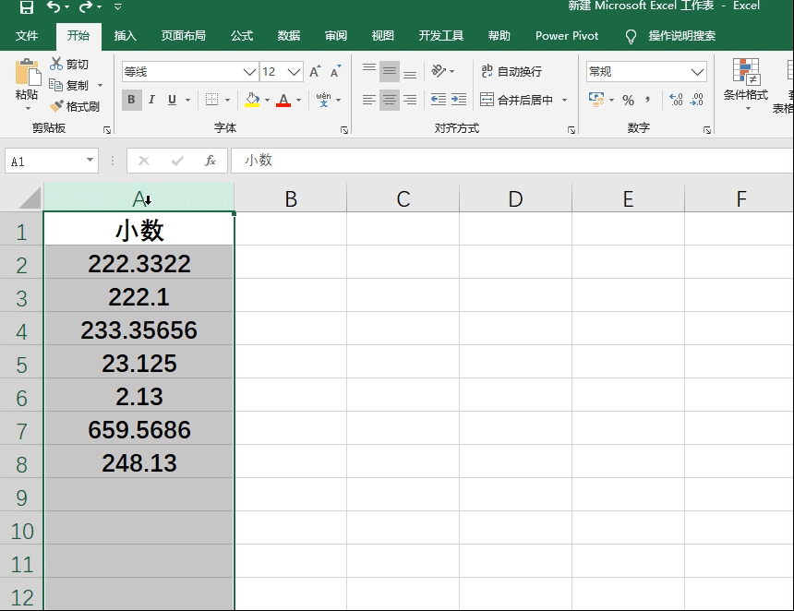Switch to the 公式 ribbon tab
This screenshot has width=794, height=611.
241,36
